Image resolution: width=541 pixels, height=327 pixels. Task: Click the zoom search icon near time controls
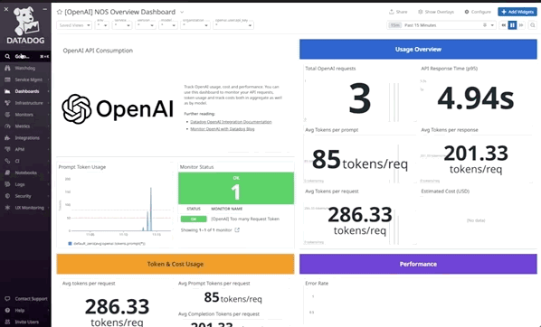(533, 25)
